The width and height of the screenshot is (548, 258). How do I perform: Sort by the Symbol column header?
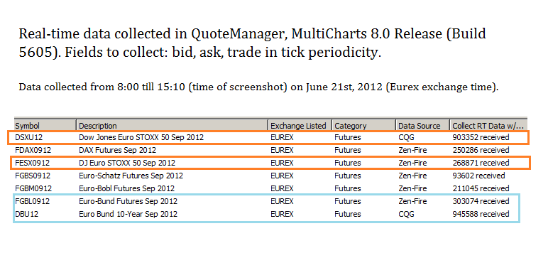pyautogui.click(x=45, y=125)
